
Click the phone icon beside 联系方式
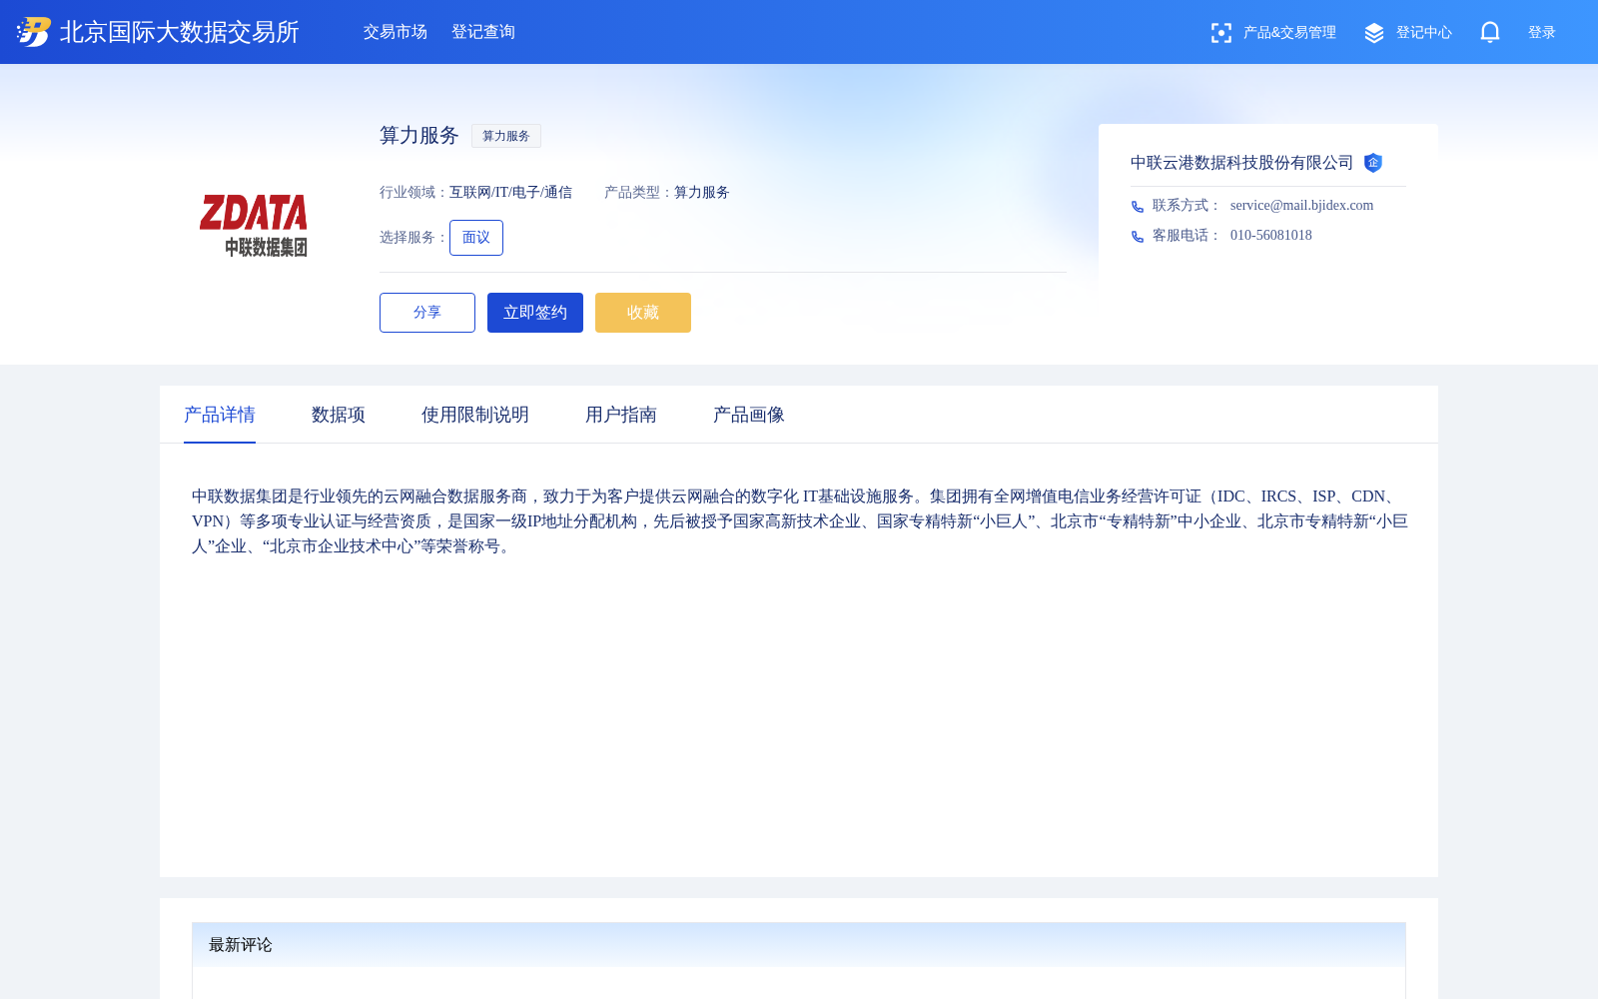(1138, 207)
